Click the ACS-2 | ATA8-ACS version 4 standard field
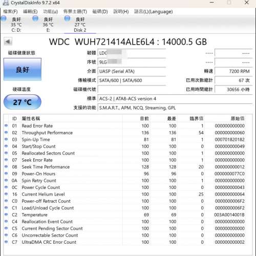 [175, 98]
